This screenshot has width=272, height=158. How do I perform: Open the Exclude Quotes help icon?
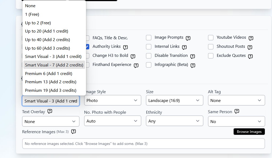(x=250, y=56)
